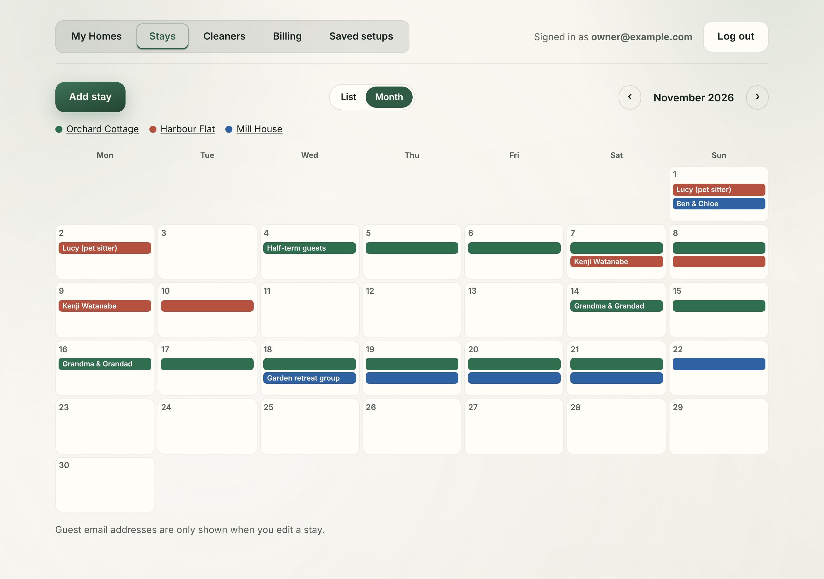
Task: Open the Saved setups tab
Action: 361,36
